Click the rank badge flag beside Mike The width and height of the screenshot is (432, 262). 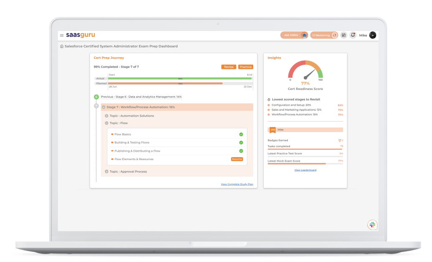[x=272, y=130]
